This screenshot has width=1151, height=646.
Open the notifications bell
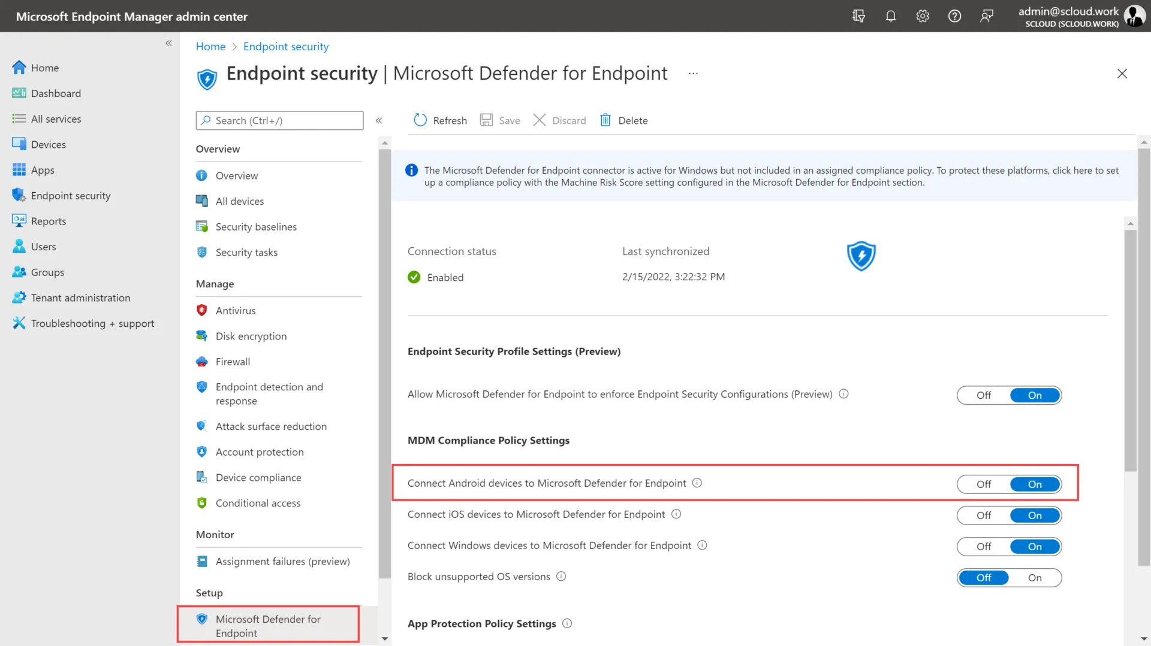coord(891,16)
